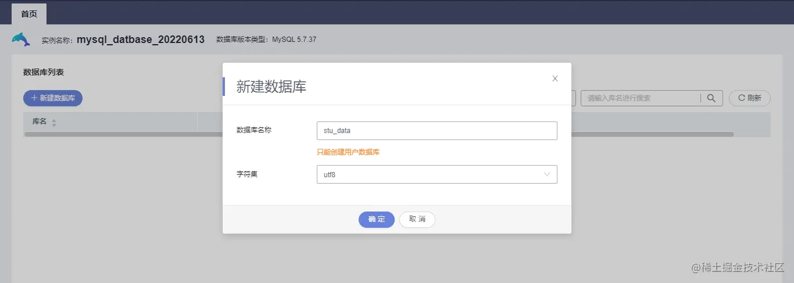Switch to the 首页 tab

(x=29, y=13)
